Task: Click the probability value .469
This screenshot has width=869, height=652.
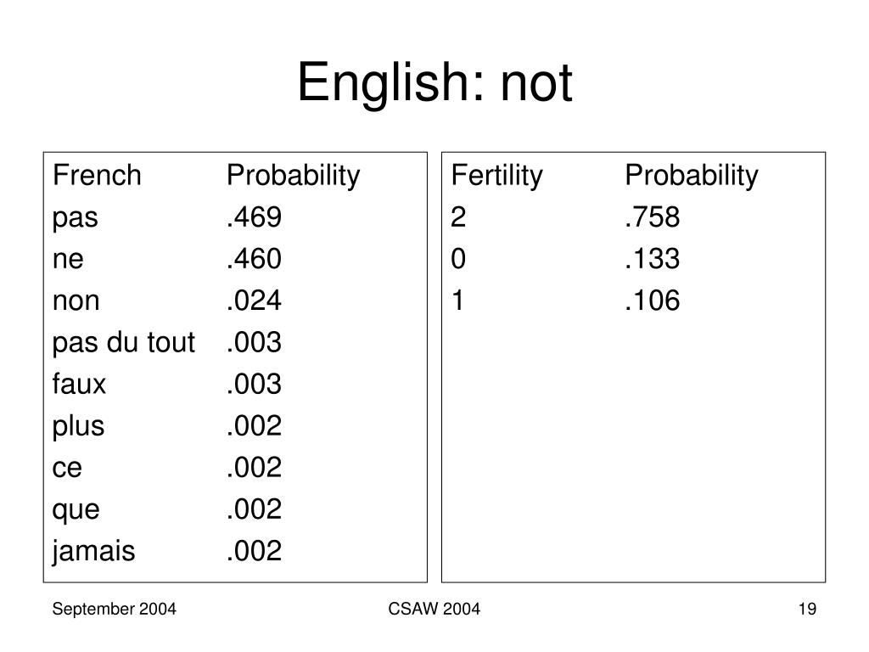Action: click(254, 216)
